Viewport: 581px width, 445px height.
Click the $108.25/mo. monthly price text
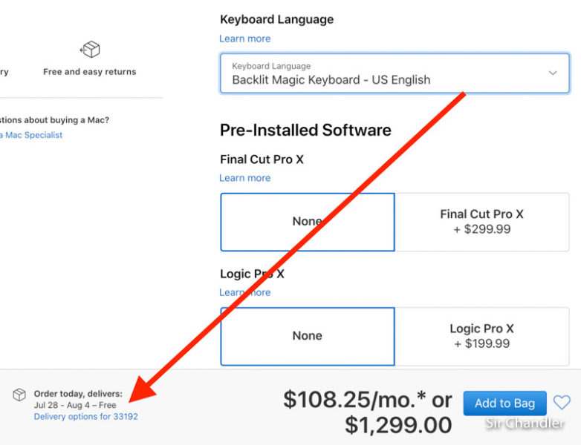[356, 400]
